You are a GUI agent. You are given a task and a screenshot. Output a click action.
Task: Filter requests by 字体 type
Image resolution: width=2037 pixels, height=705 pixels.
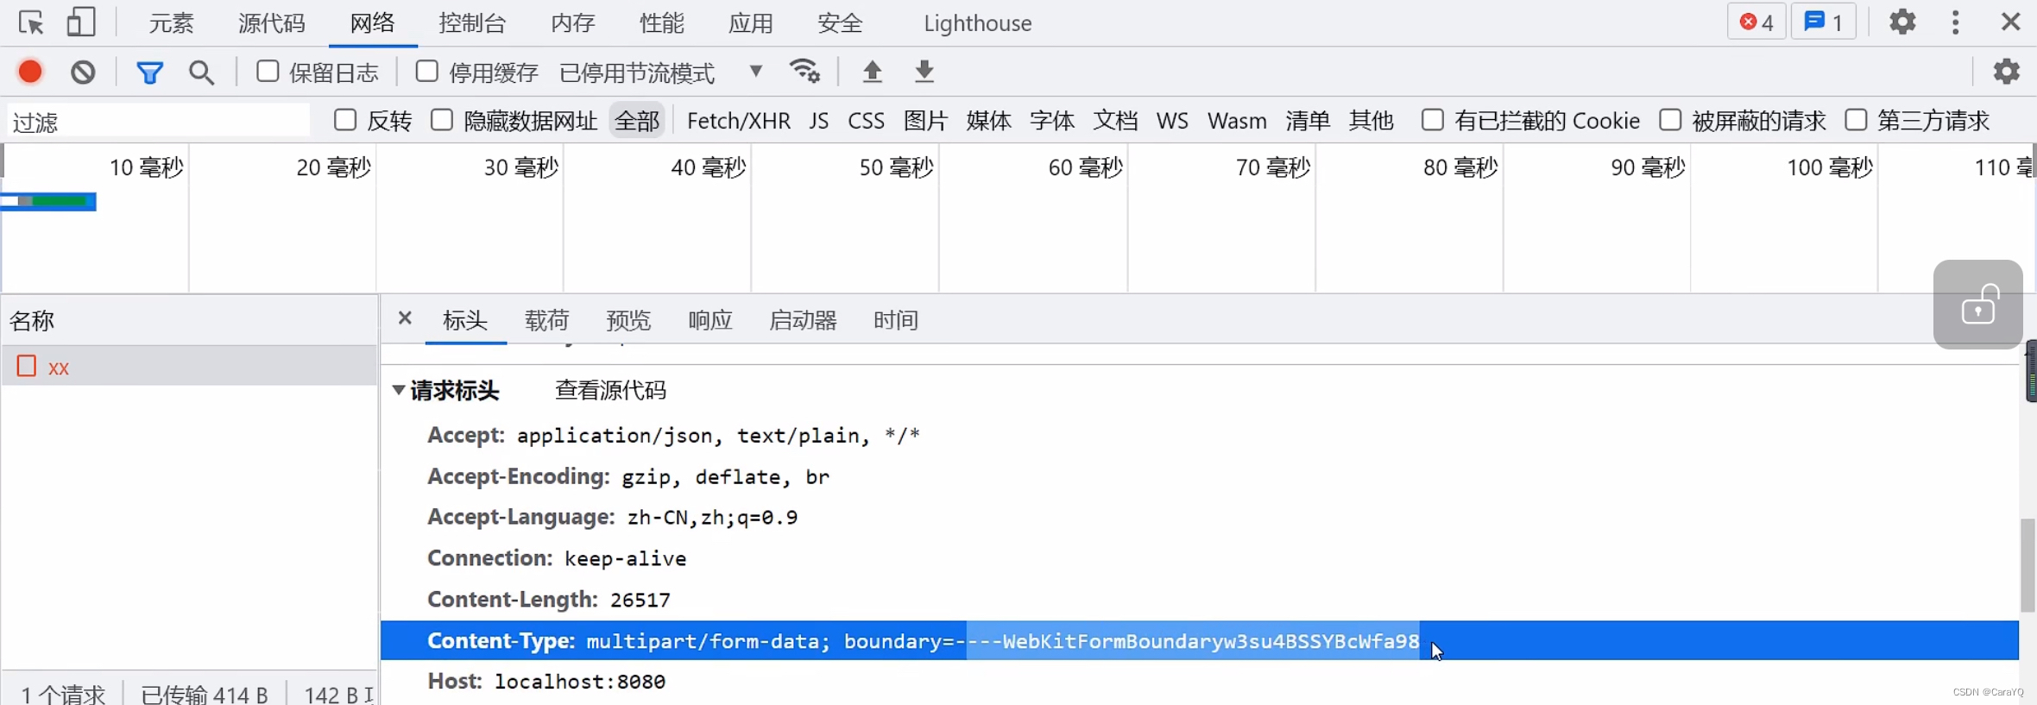(1052, 121)
